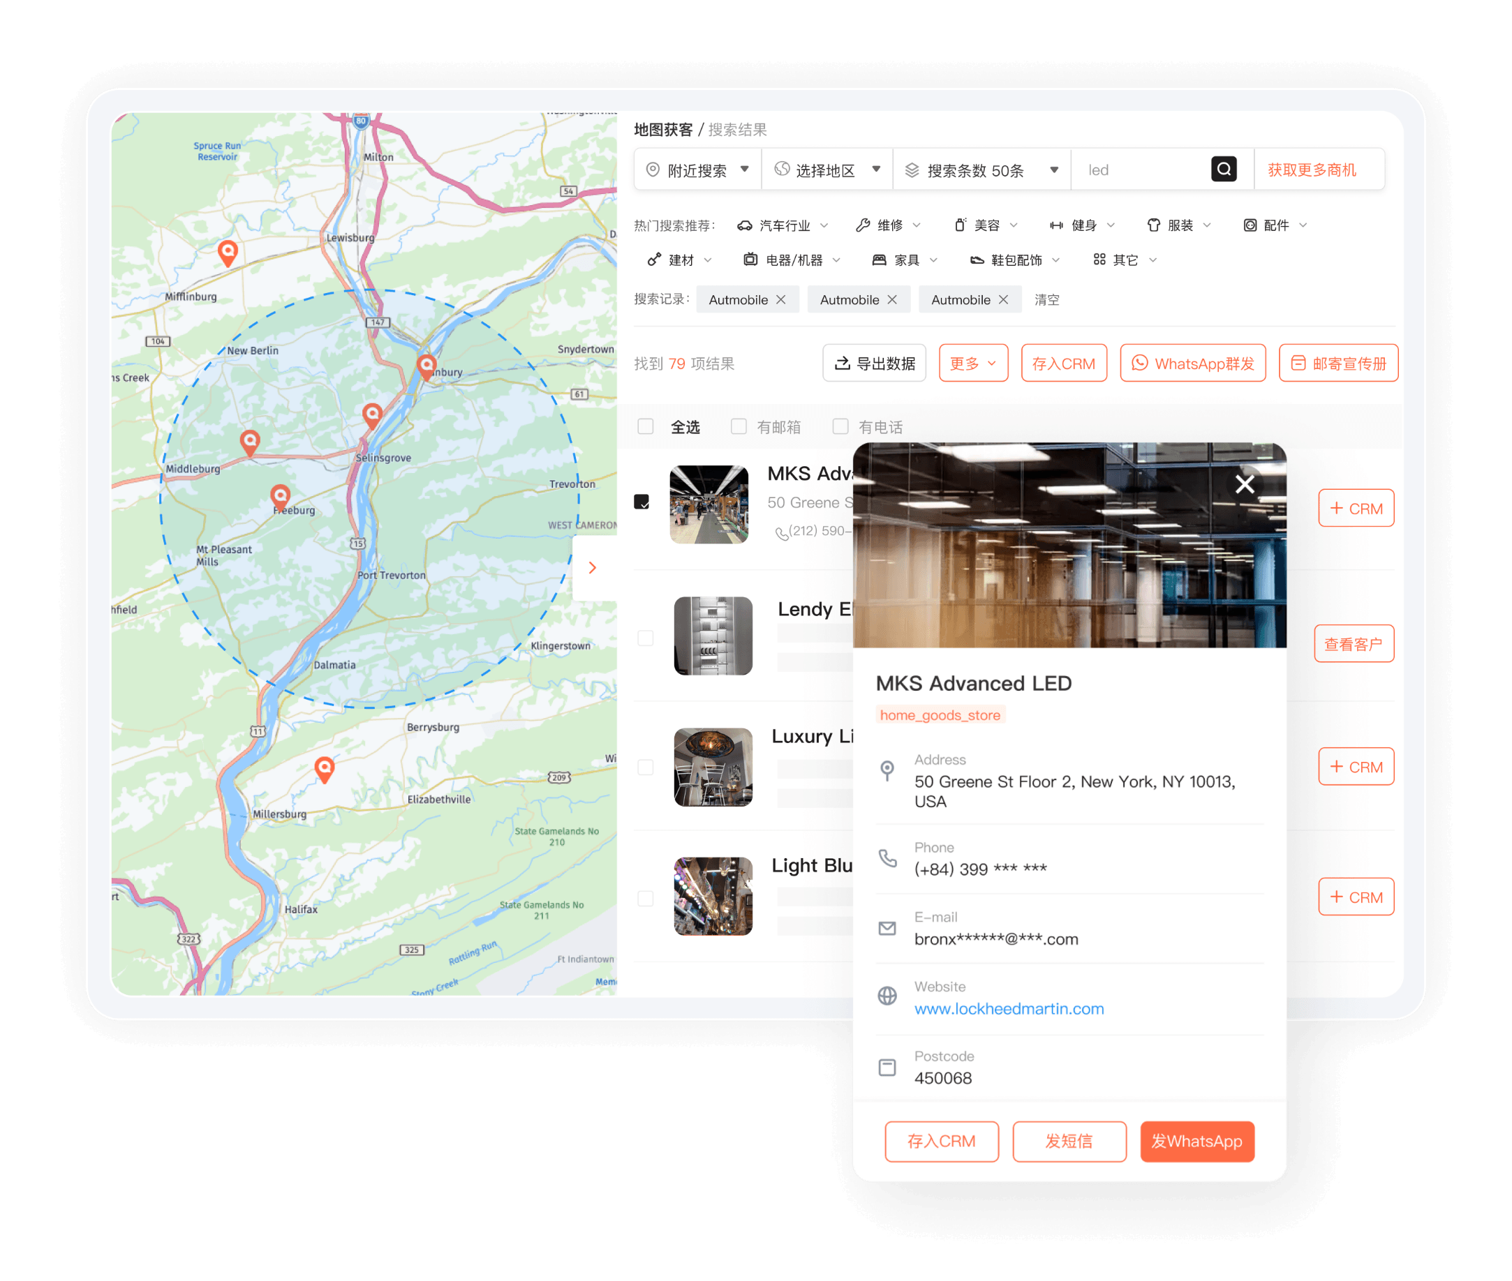Image resolution: width=1512 pixels, height=1281 pixels.
Task: Uncheck the MKS Advanced LED row checkbox
Action: 642,502
